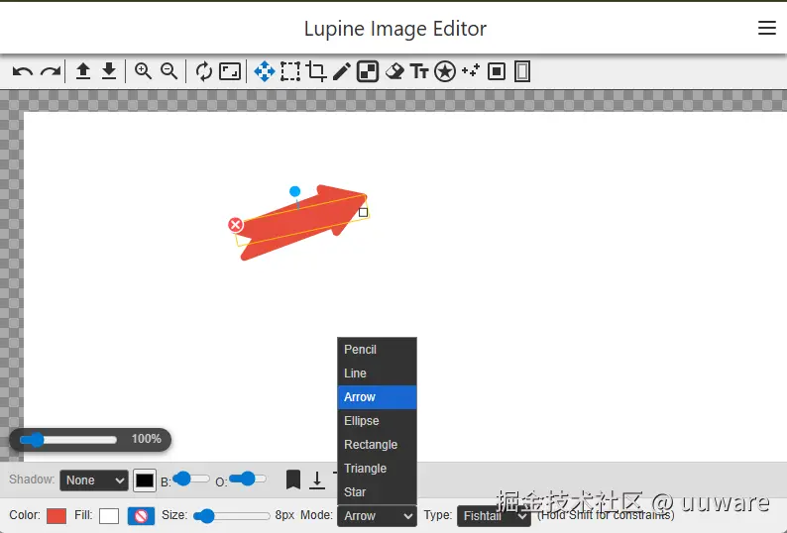
Task: Select the pencil Draw tool
Action: click(342, 71)
